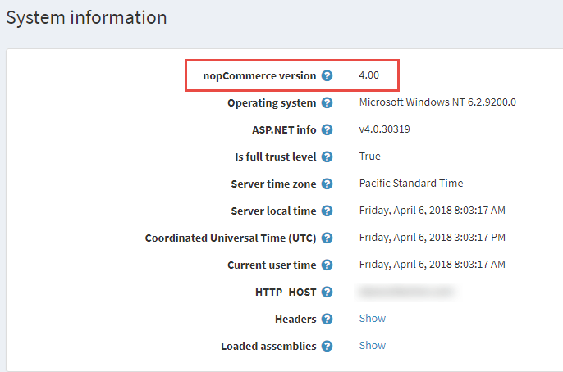
Task: Select the Operating system label
Action: 272,103
